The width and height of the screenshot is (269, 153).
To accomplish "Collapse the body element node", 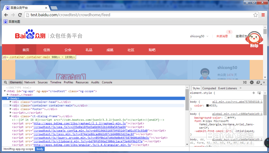I will [x=8, y=98].
